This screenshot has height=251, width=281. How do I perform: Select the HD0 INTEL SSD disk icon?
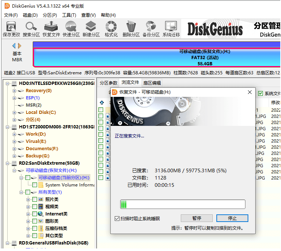tap(14, 83)
